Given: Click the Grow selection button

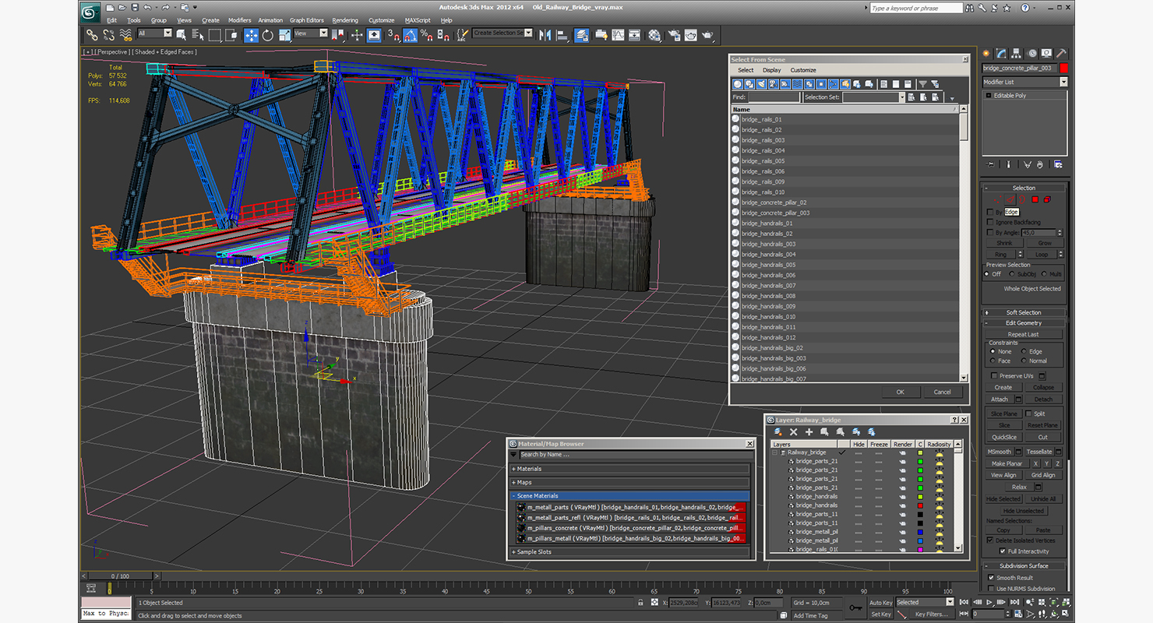Looking at the screenshot, I should (1045, 243).
